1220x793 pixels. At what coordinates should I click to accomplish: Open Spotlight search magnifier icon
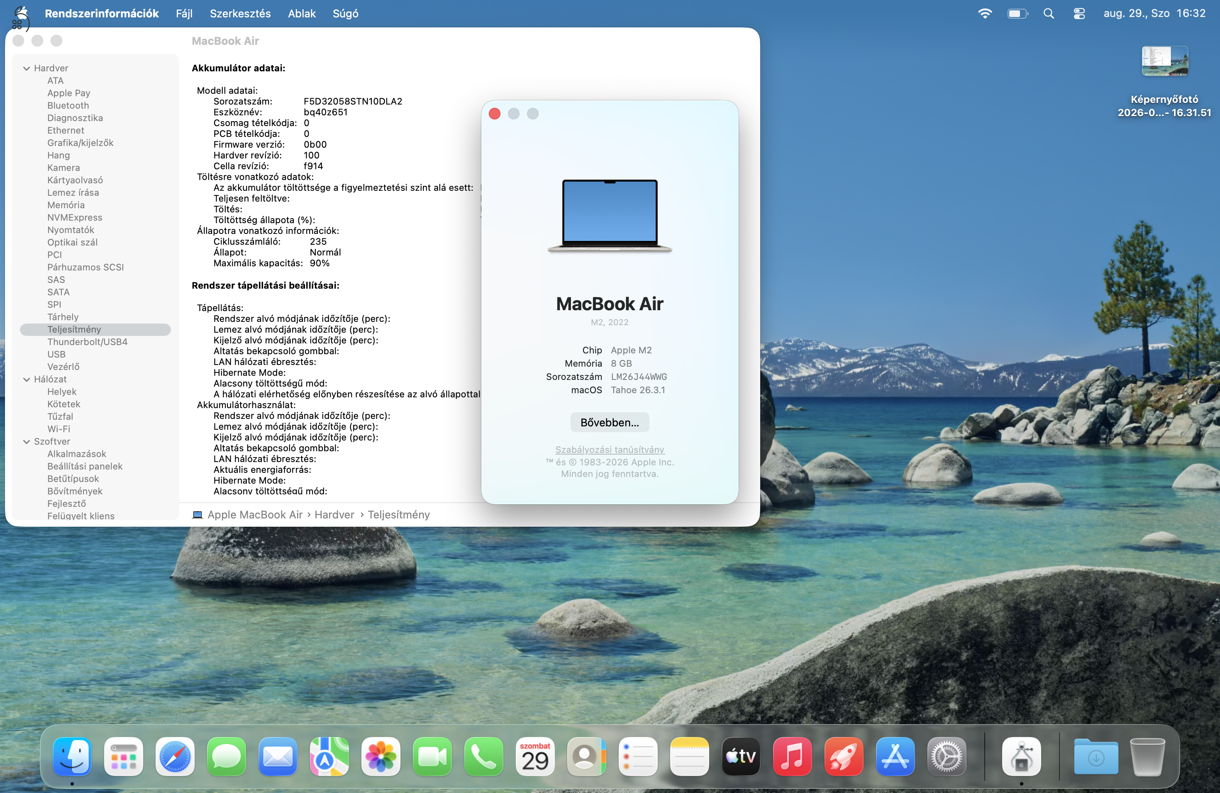click(1049, 13)
